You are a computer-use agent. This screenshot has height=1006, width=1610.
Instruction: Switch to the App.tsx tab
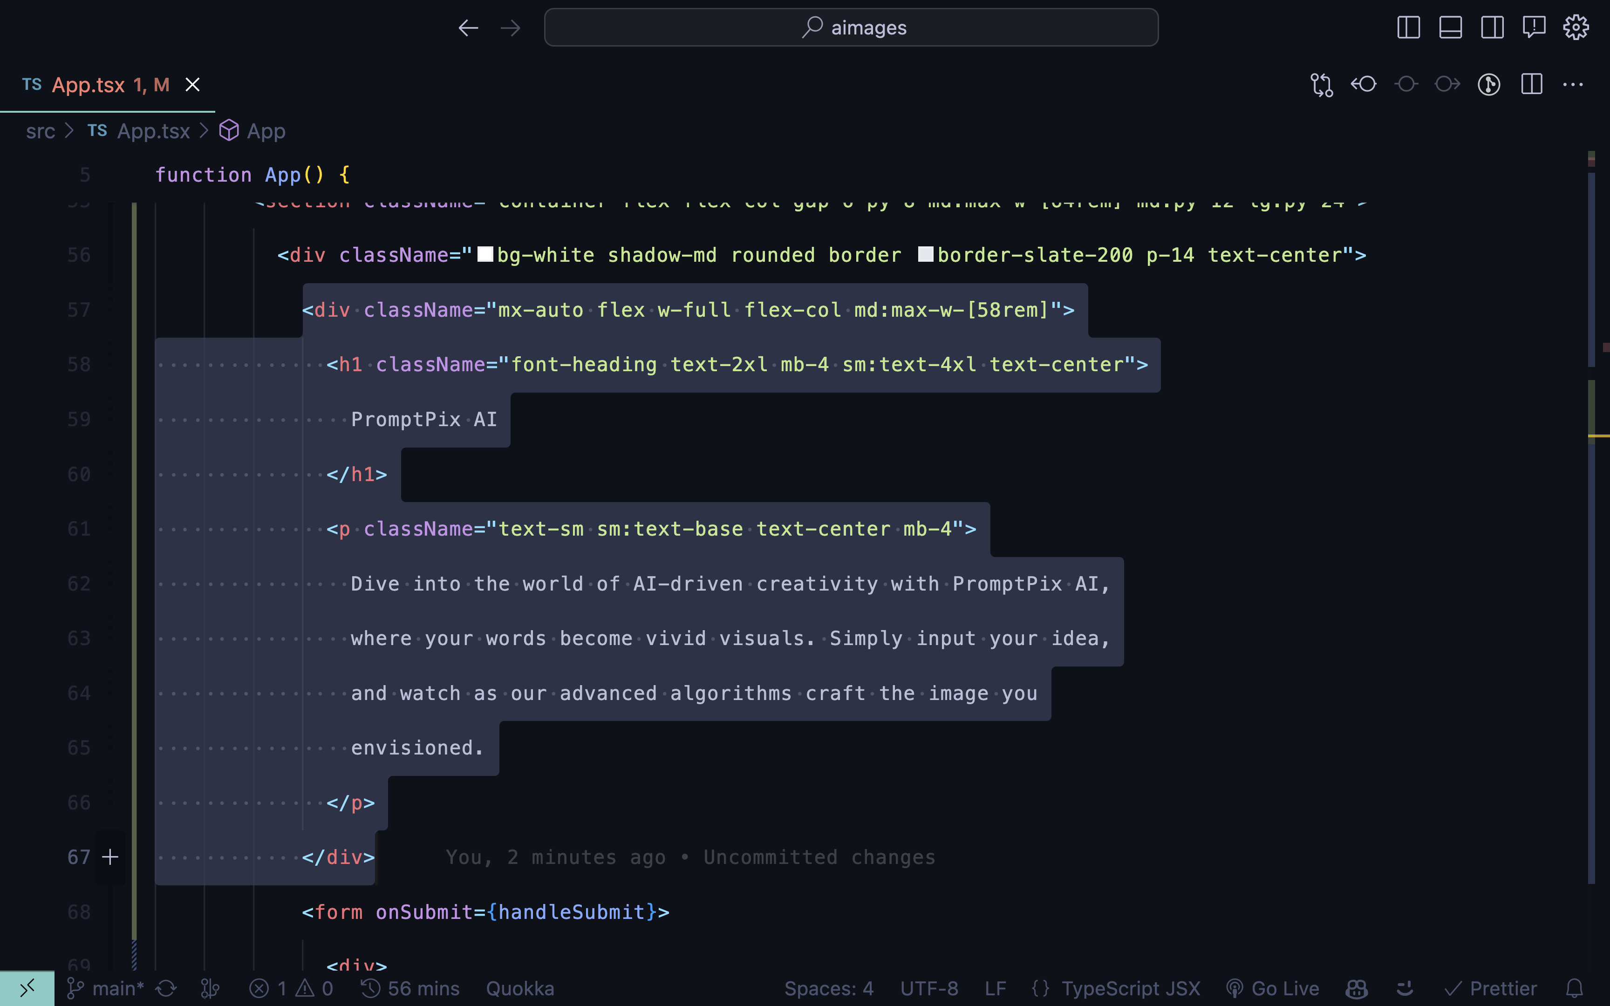coord(100,84)
